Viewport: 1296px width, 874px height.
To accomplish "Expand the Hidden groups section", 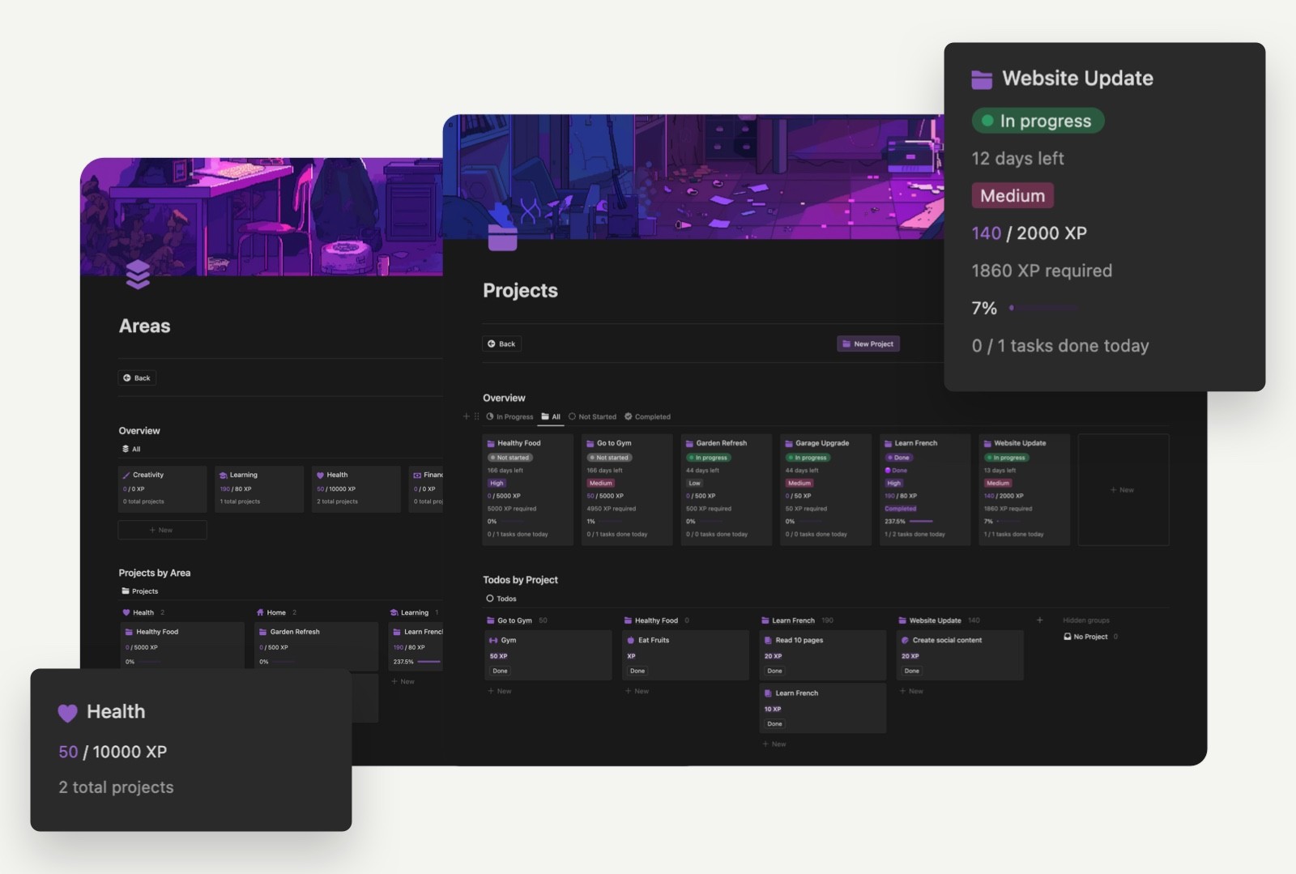I will click(1086, 620).
